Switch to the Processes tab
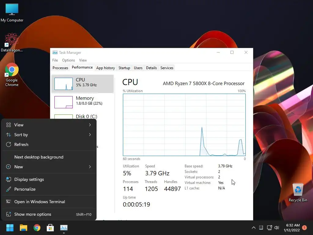The height and width of the screenshot is (235, 313). point(60,68)
